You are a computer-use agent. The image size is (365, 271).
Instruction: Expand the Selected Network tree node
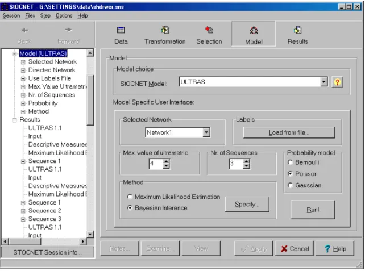click(x=23, y=62)
